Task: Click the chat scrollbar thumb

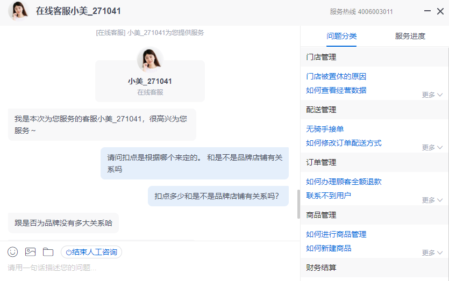Action: click(298, 204)
